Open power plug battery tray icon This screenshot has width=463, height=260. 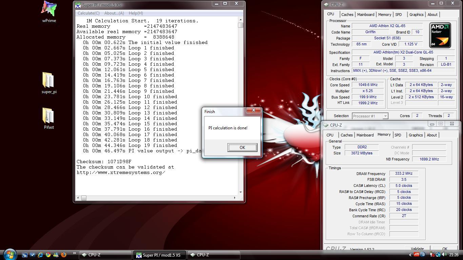coord(432,255)
